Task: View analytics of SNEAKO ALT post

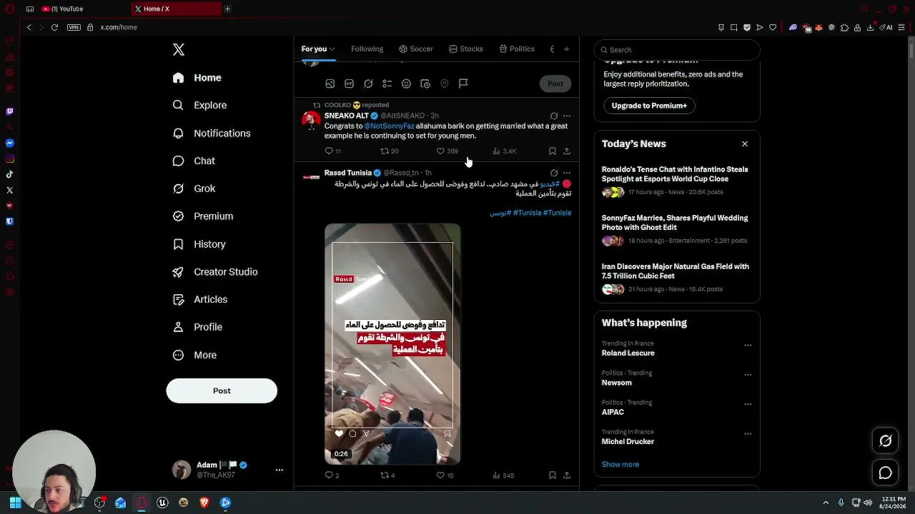Action: (x=505, y=151)
